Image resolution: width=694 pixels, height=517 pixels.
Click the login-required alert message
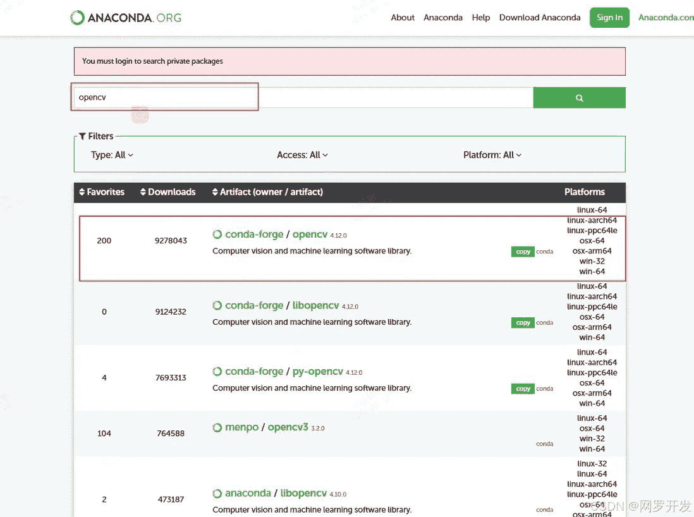tap(350, 61)
